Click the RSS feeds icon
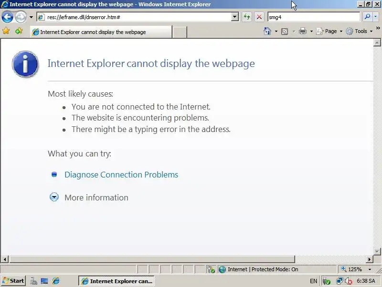This screenshot has height=287, width=382. (285, 31)
